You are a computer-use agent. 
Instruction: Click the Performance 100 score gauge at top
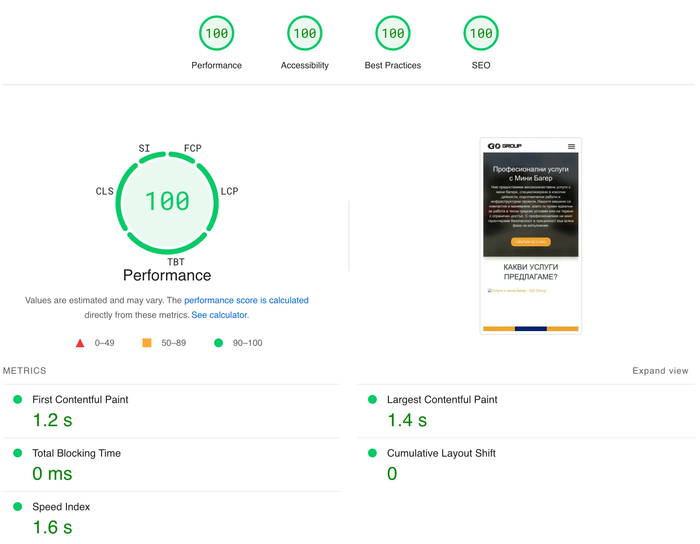(216, 33)
